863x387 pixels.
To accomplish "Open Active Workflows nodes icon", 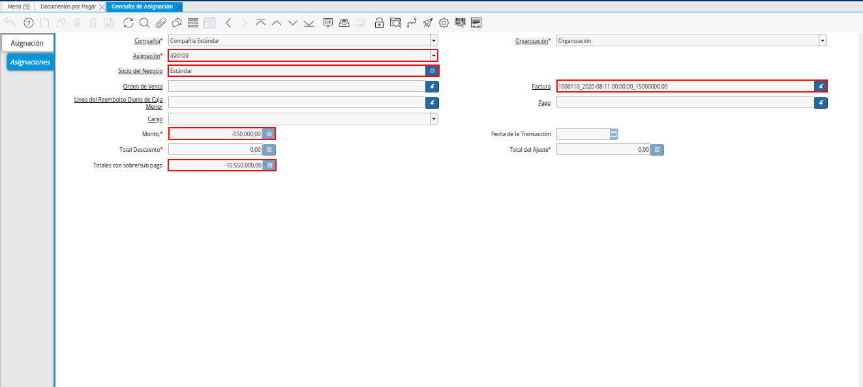I will (x=412, y=23).
